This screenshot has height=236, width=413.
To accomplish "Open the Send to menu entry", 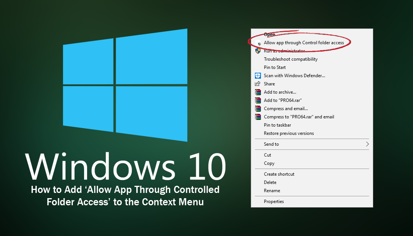I will coord(312,144).
